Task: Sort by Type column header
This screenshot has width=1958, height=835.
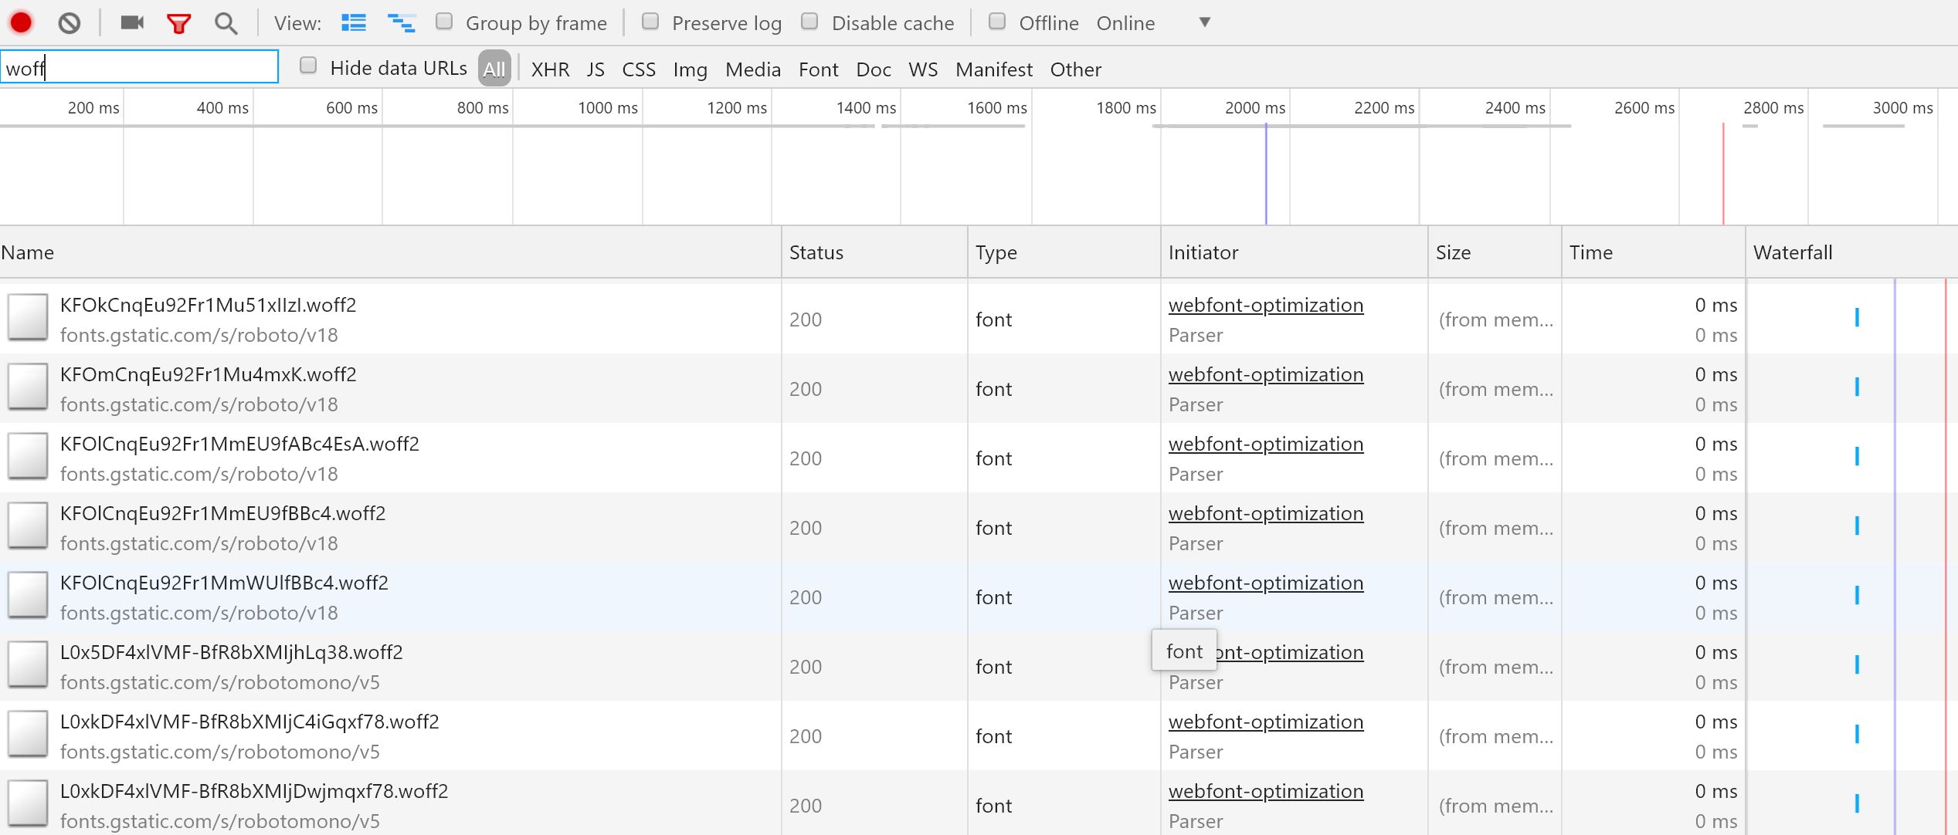Action: pos(1064,252)
